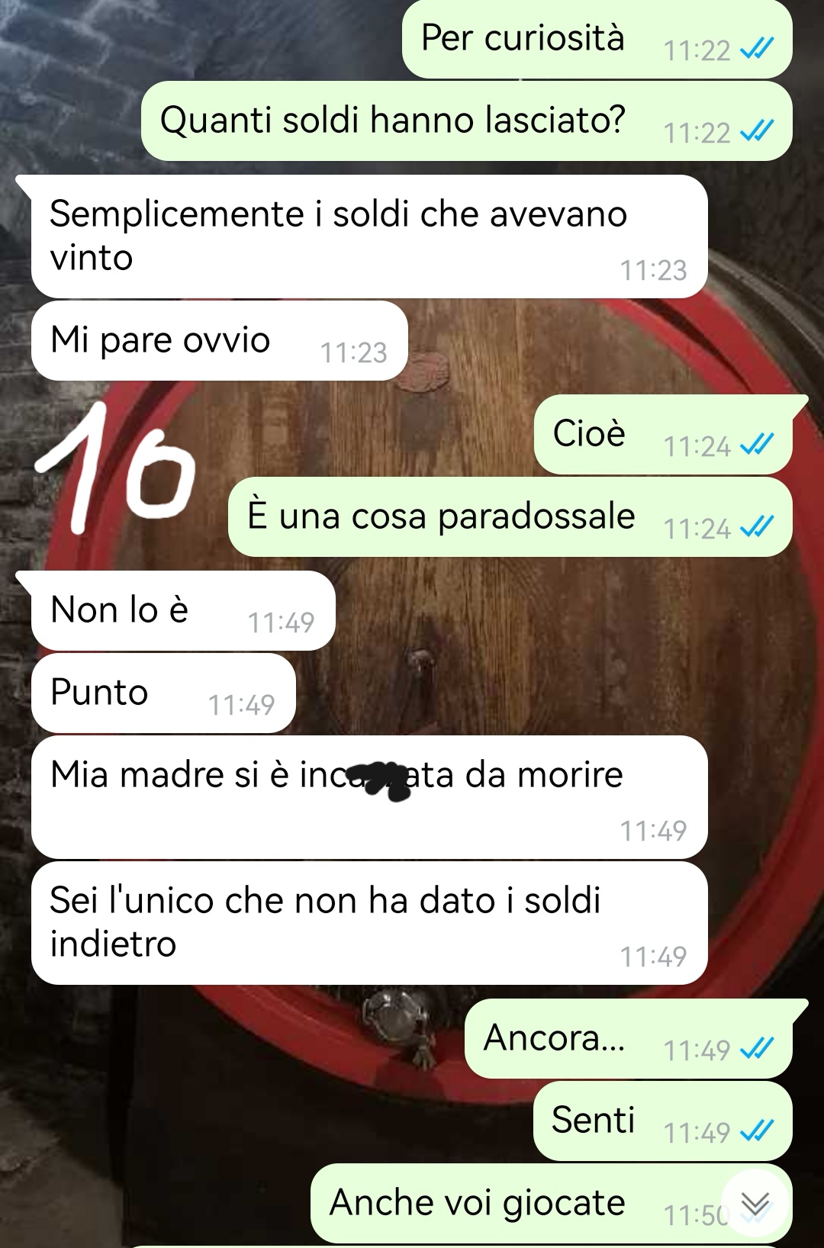The height and width of the screenshot is (1248, 824).
Task: Select the 'Quanti soldi hanno lasciato?' message
Action: (x=467, y=121)
